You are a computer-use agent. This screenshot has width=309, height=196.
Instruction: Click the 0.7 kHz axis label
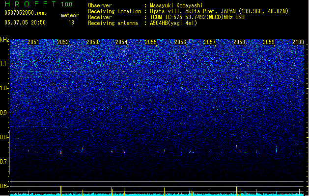pos(4,162)
